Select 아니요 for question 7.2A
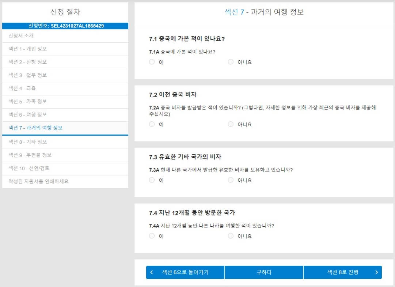Viewport: 395px width, 287px height. tap(231, 124)
